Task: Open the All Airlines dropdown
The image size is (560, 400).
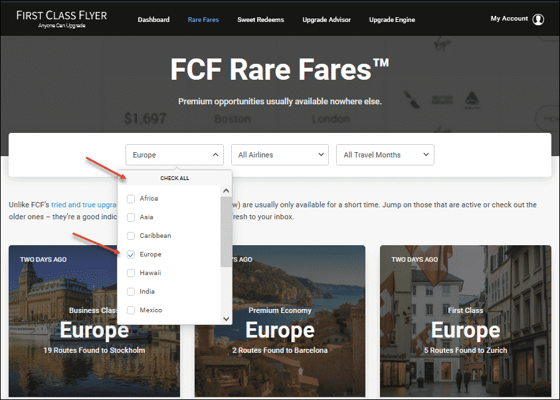Action: click(x=280, y=155)
